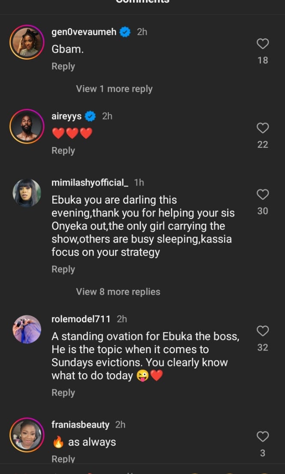This screenshot has width=285, height=474.
Task: Open franiasbeauty username link
Action: (80, 425)
